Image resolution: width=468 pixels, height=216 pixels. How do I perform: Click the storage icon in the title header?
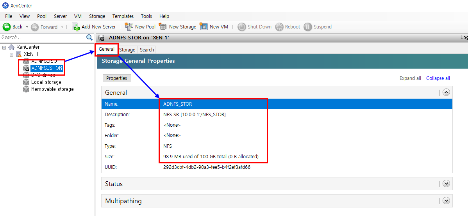(102, 38)
